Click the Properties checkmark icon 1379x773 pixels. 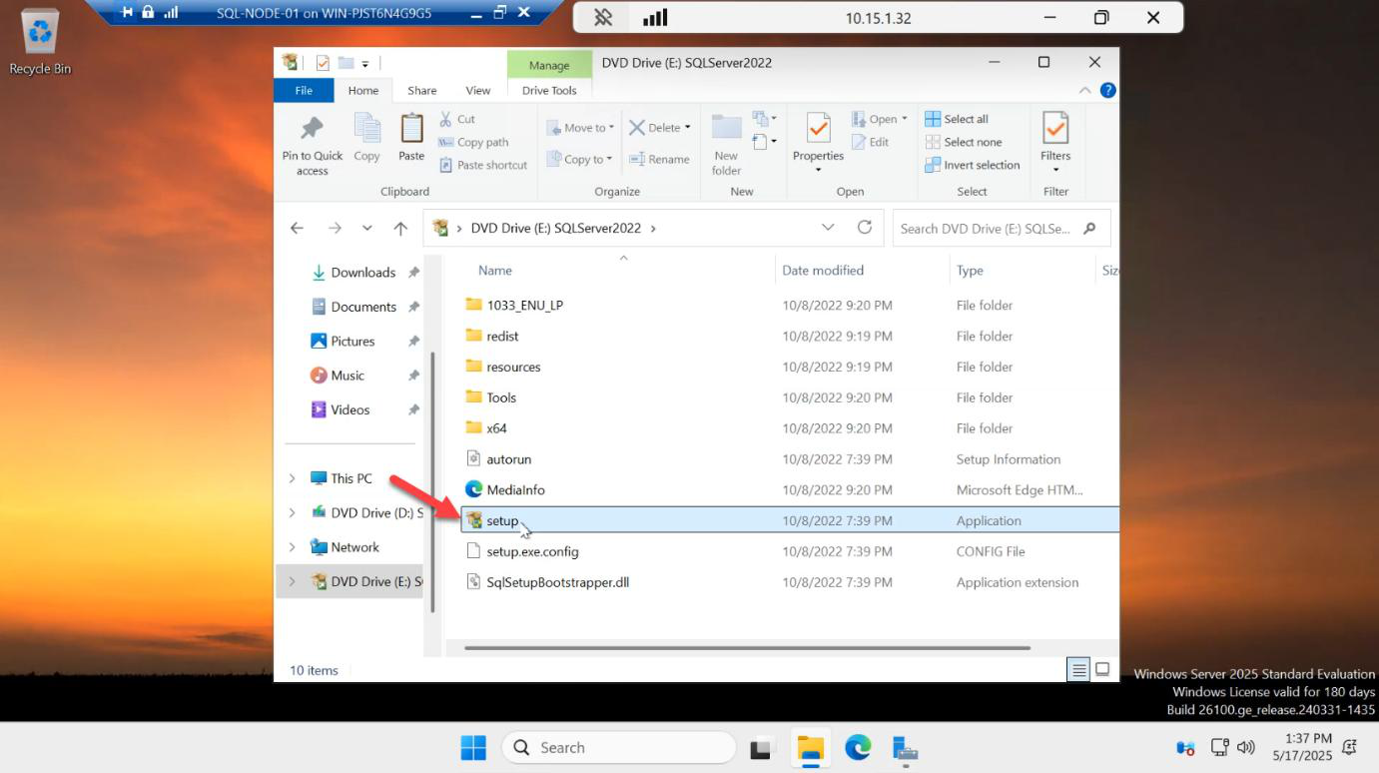(x=818, y=128)
